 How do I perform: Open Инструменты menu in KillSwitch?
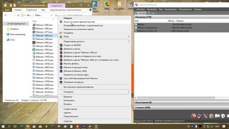pyautogui.click(x=170, y=9)
